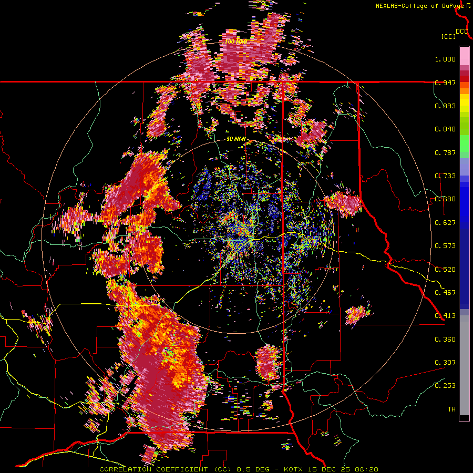Select the 0.893 scale value
Screen dimensions: 473x473
pyautogui.click(x=445, y=106)
